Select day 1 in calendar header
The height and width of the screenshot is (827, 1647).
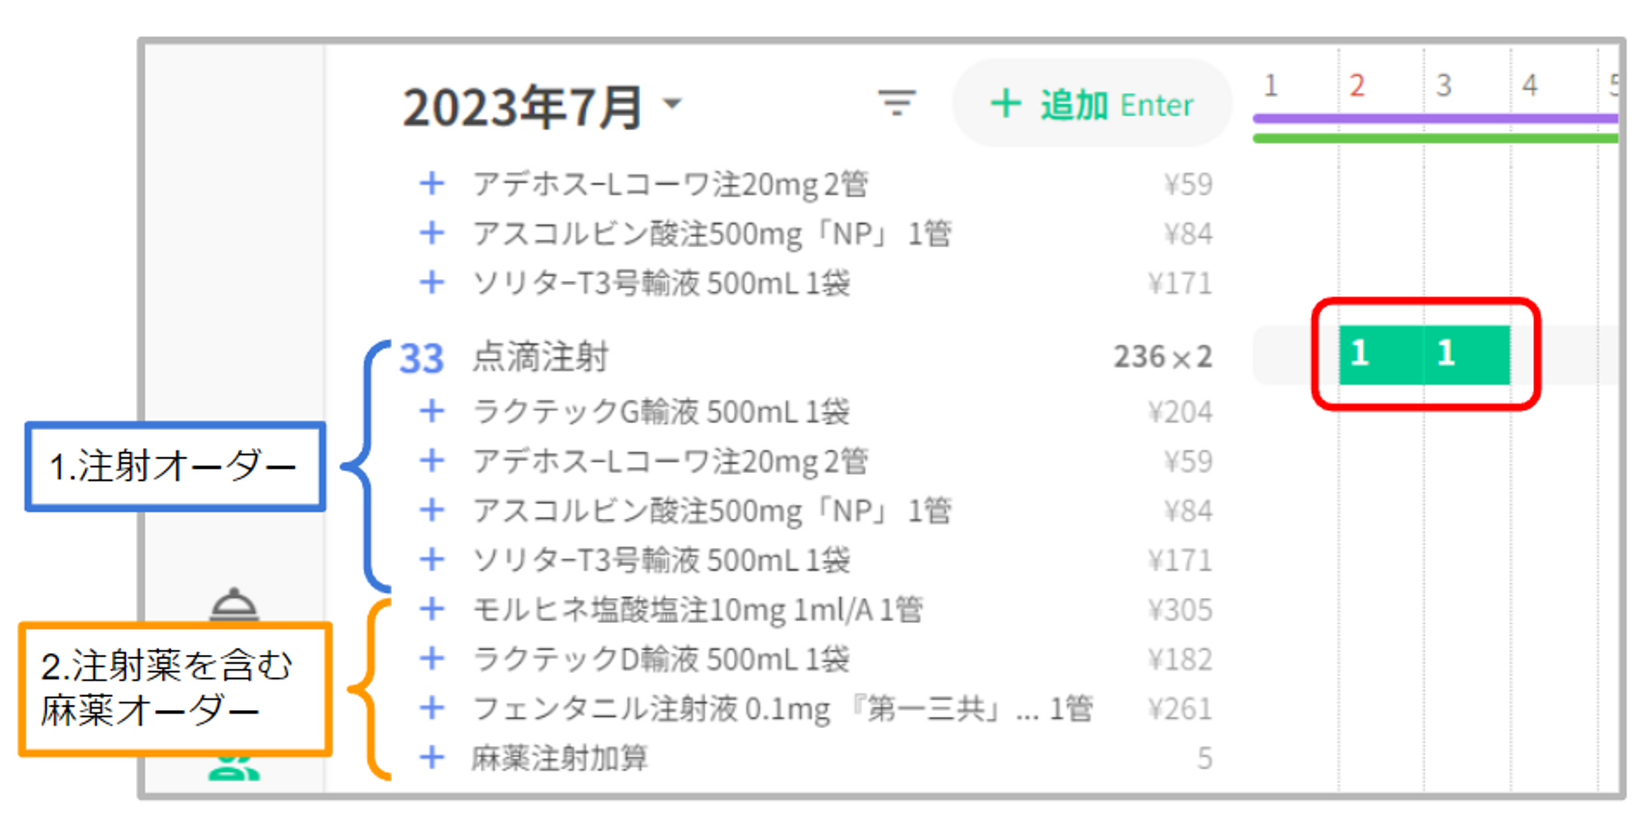pyautogui.click(x=1271, y=85)
